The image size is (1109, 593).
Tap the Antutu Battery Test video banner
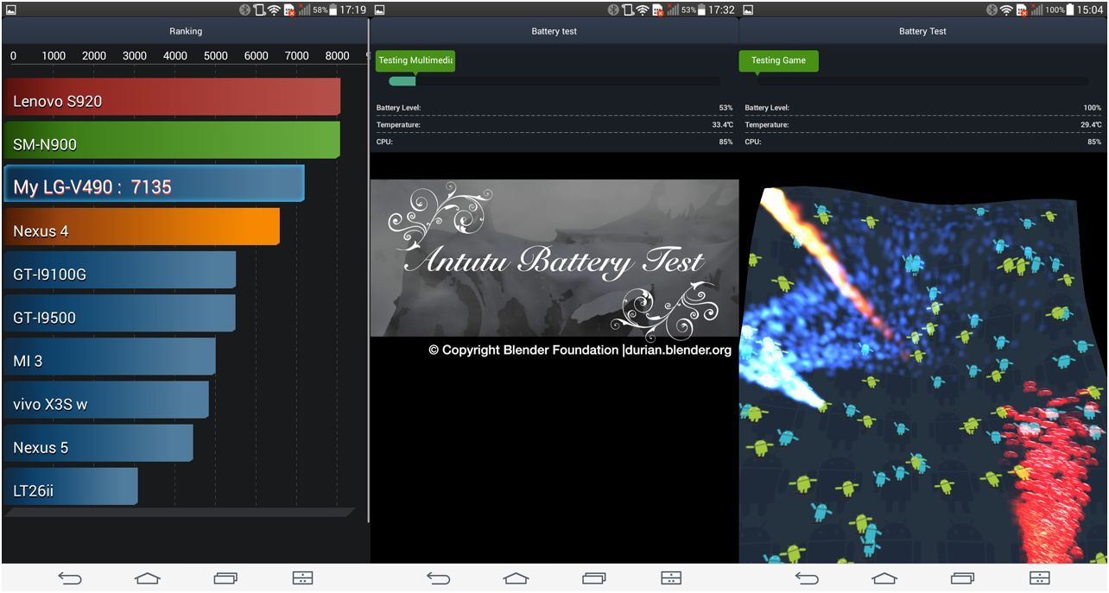554,257
